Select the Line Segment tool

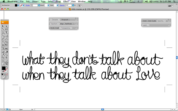pyautogui.click(x=3, y=36)
